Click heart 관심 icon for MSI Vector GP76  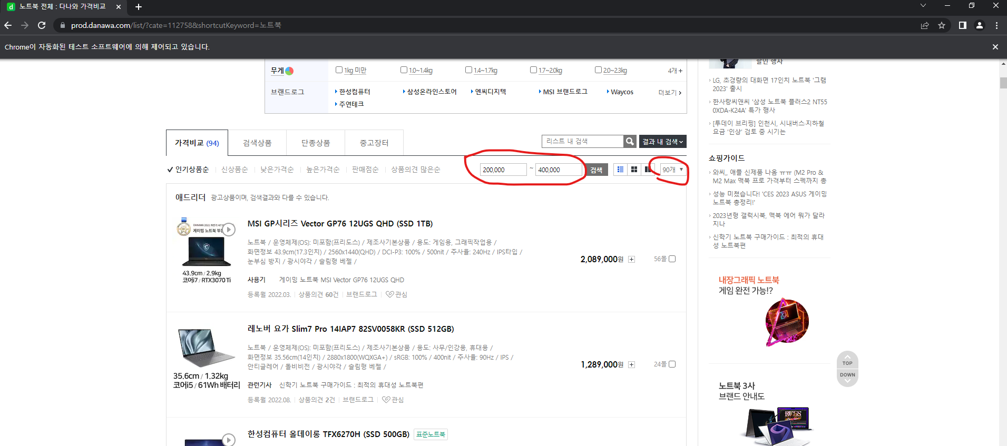(x=396, y=294)
